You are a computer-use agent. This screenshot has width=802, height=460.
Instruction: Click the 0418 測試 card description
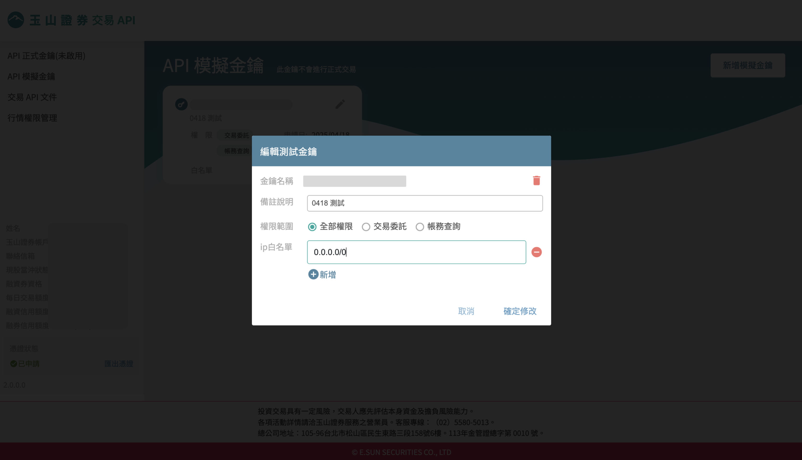tap(205, 118)
